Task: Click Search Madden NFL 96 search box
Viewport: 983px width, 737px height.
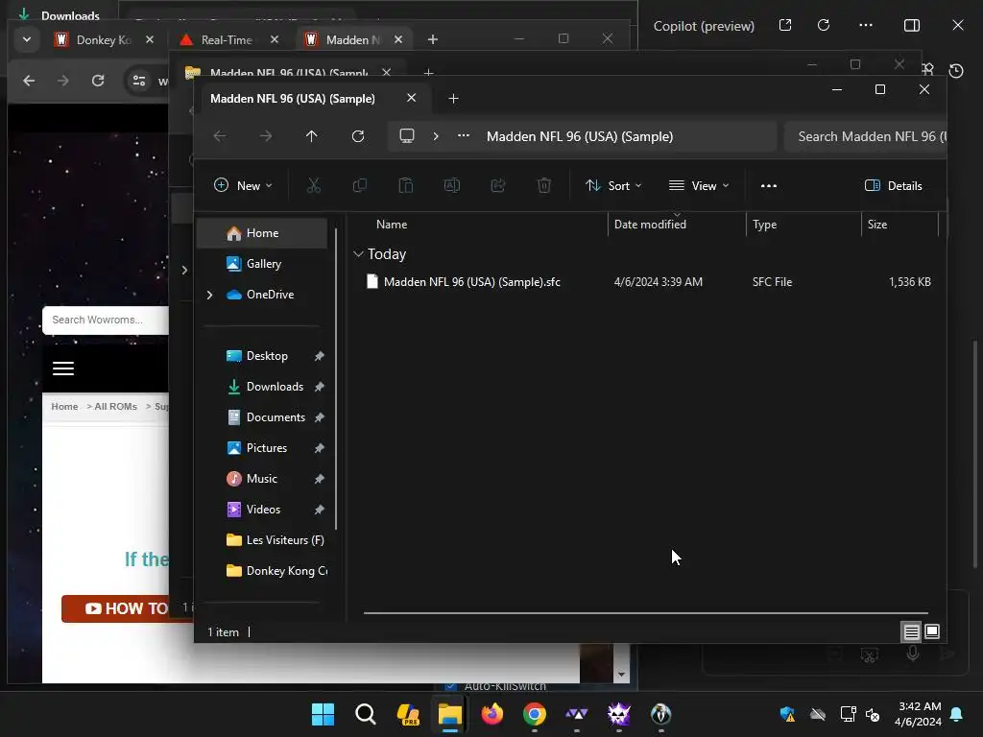Action: 865,136
